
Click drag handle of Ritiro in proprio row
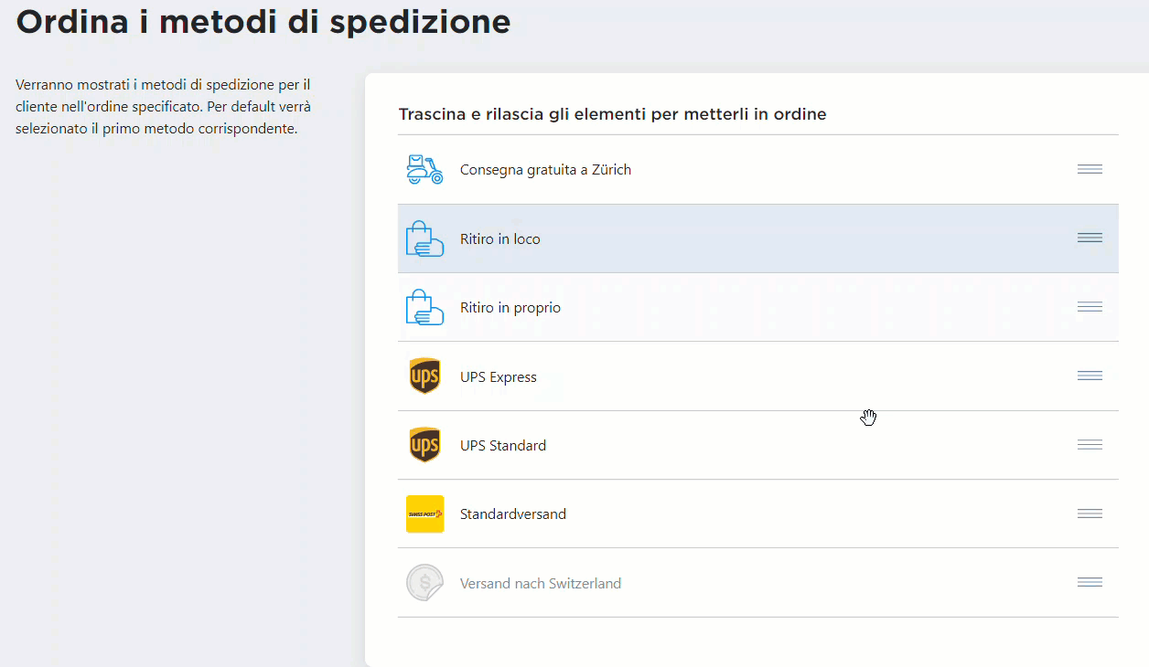[1090, 307]
